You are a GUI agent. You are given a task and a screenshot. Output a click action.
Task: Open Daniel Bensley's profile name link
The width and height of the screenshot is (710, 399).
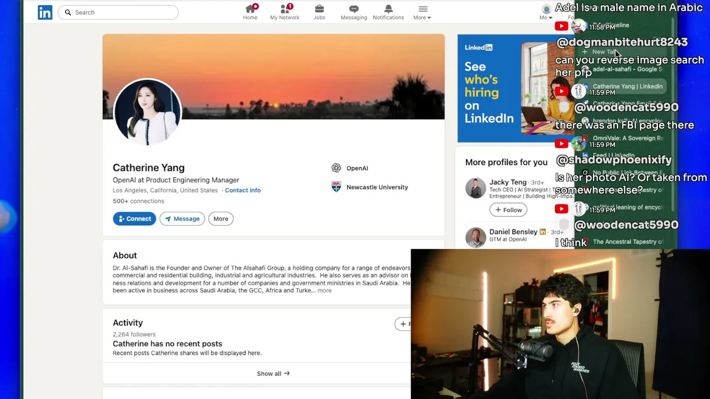(x=513, y=232)
